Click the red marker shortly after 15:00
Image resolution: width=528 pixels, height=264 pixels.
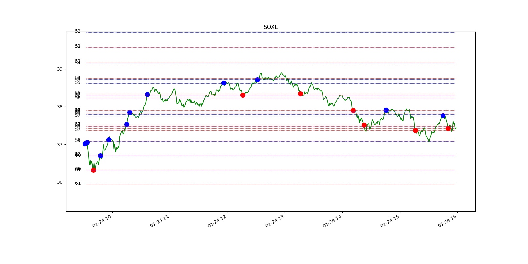click(x=415, y=130)
